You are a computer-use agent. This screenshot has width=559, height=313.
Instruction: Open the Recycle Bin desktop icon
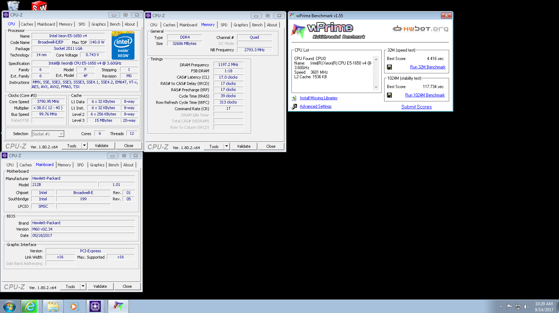tap(13, 5)
